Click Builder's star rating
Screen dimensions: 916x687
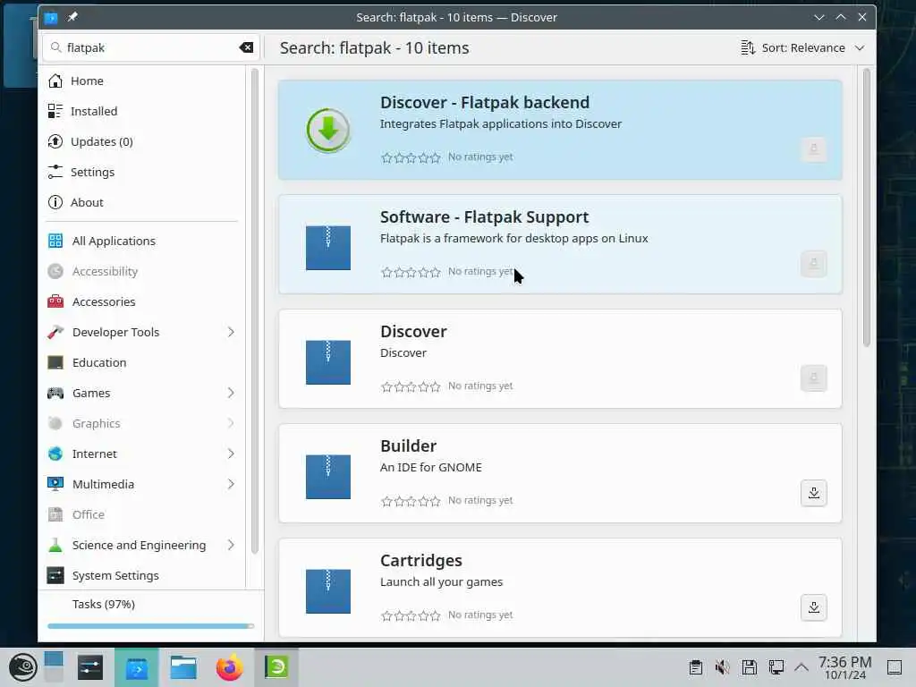pos(411,501)
